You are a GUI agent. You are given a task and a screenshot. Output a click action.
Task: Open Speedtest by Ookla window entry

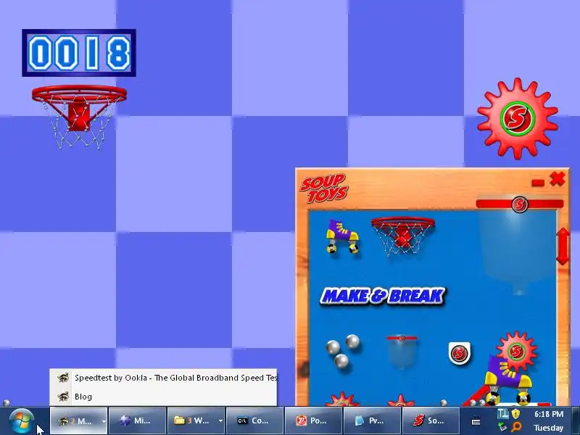point(163,378)
